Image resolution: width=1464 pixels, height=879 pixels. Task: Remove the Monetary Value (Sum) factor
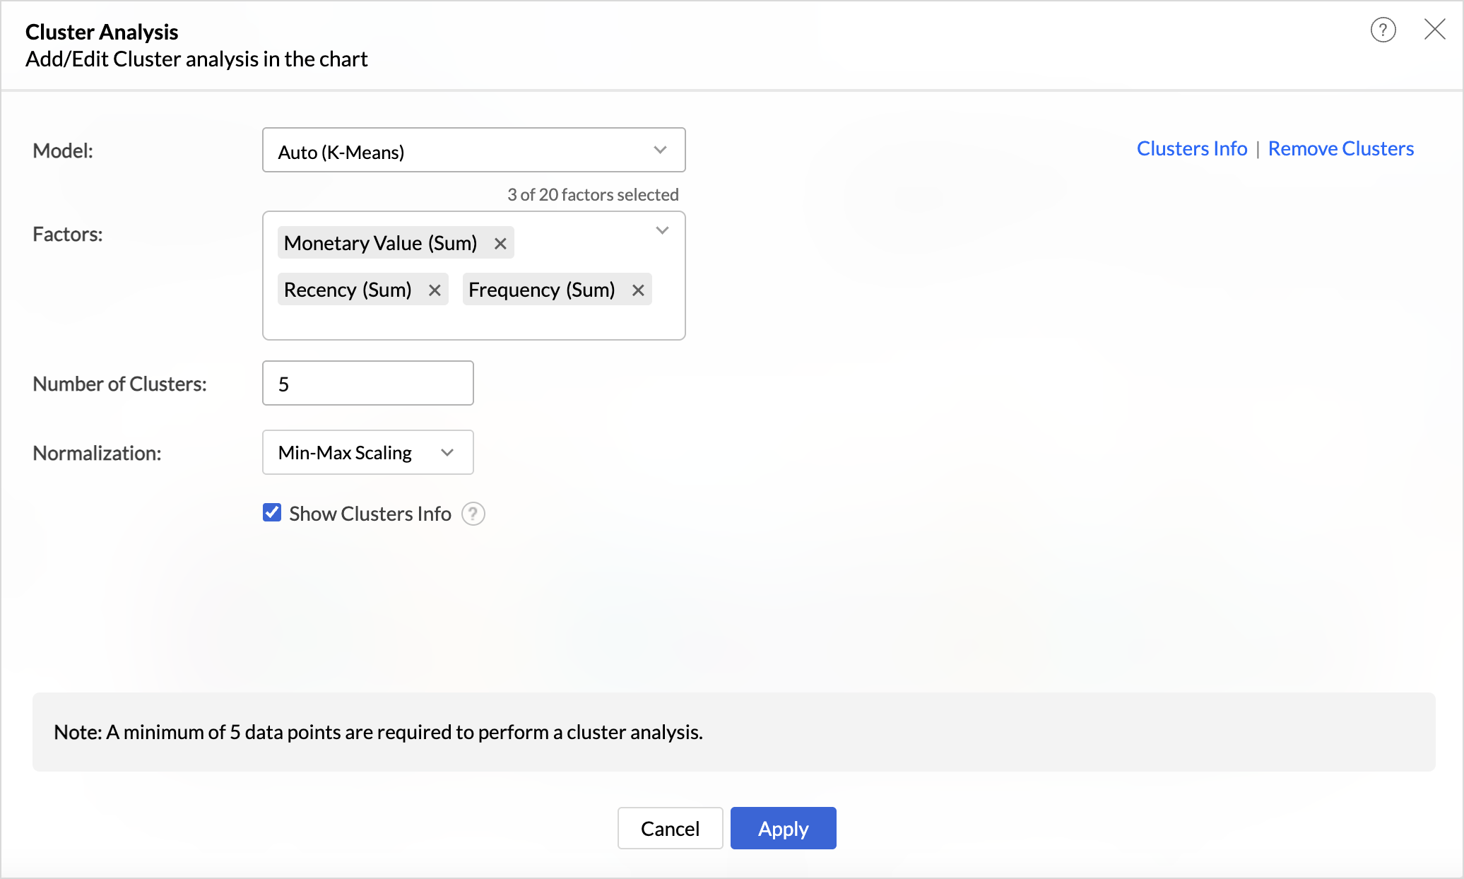[500, 244]
